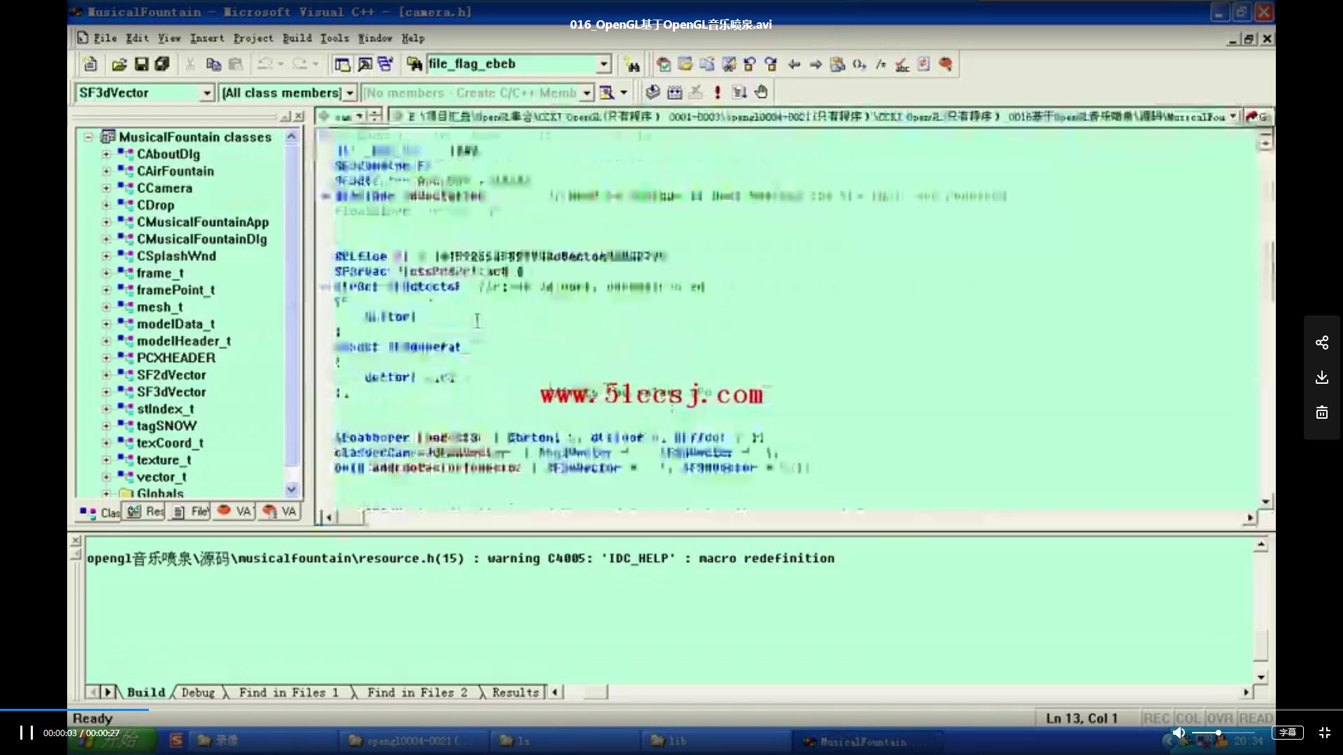Open the Build menu
The width and height of the screenshot is (1343, 755).
(297, 38)
